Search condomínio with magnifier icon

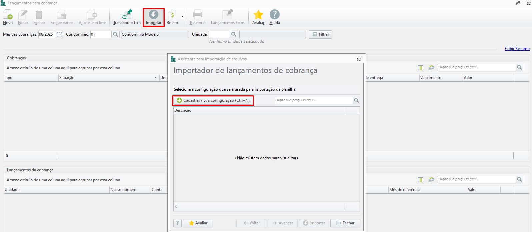(115, 34)
